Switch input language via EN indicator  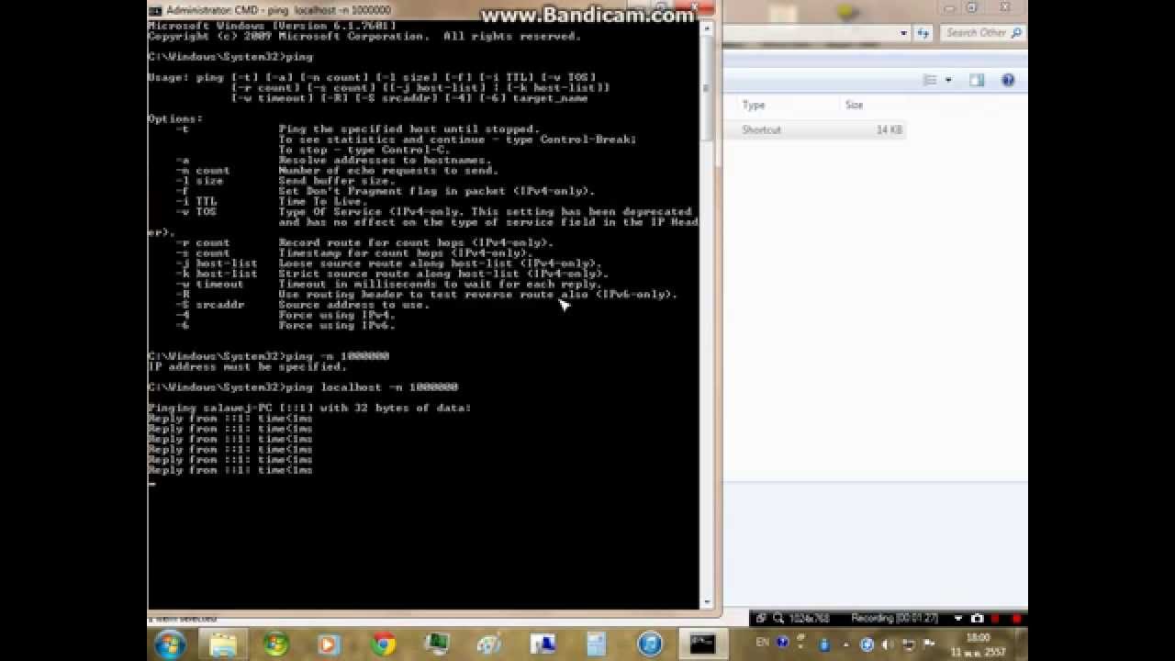[762, 643]
